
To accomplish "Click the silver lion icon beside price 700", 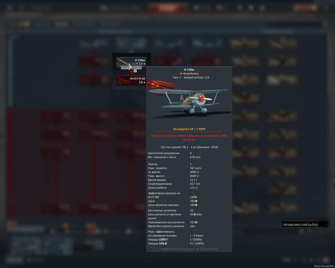I will [196, 201].
